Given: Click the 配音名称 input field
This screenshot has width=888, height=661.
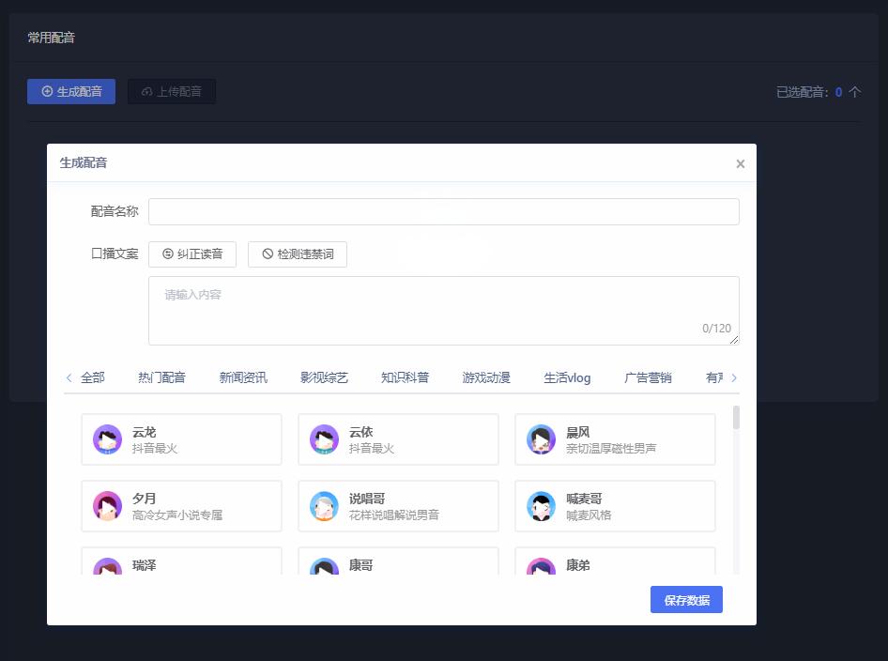Looking at the screenshot, I should tap(443, 211).
